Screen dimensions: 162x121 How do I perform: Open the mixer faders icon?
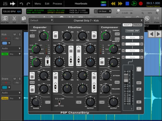(x=5, y=4)
